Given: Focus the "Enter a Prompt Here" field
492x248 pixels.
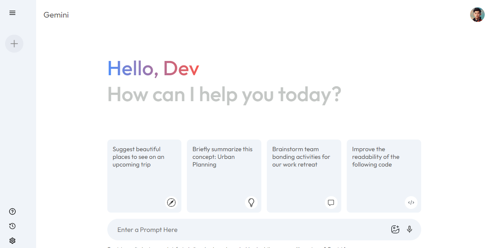Looking at the screenshot, I should point(264,230).
